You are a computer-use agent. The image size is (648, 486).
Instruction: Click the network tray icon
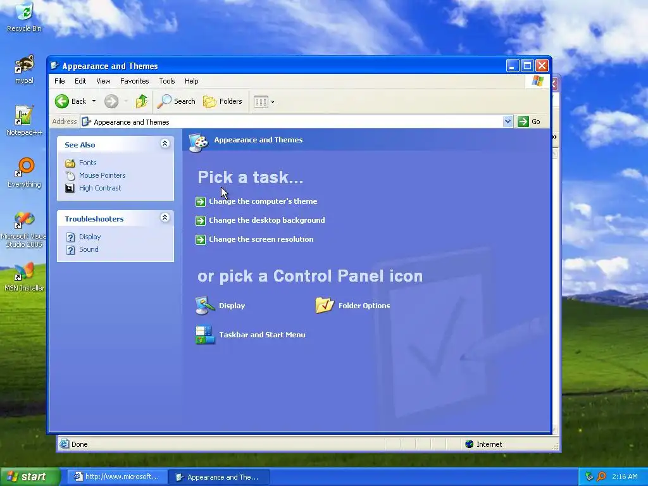pyautogui.click(x=589, y=477)
